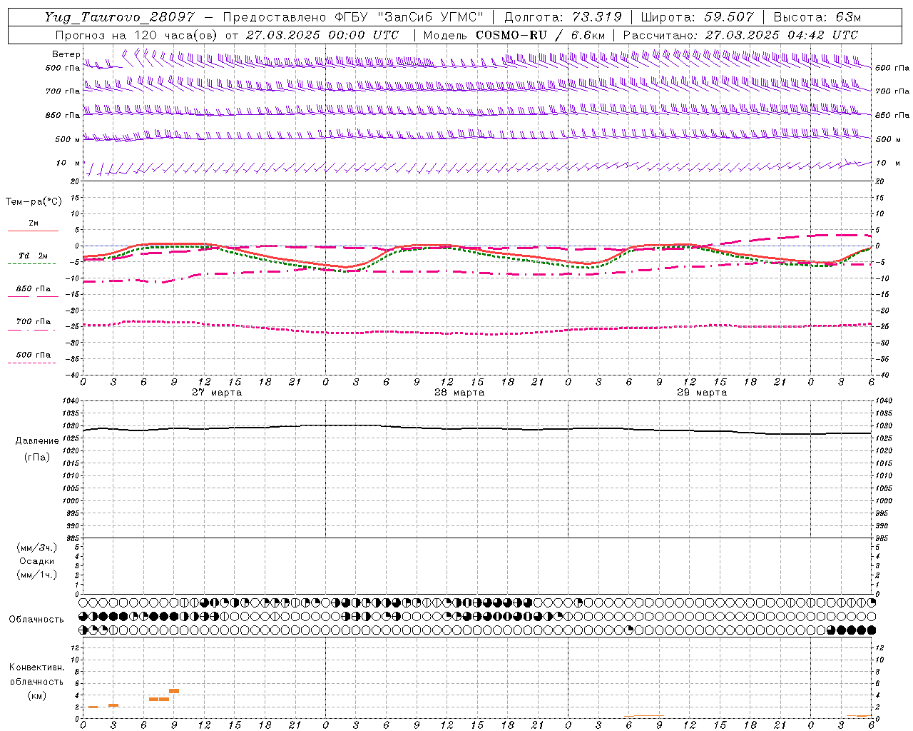Click the Прогноз на 120 часа(ов) text
Screen dimensions: 913x731
point(136,35)
